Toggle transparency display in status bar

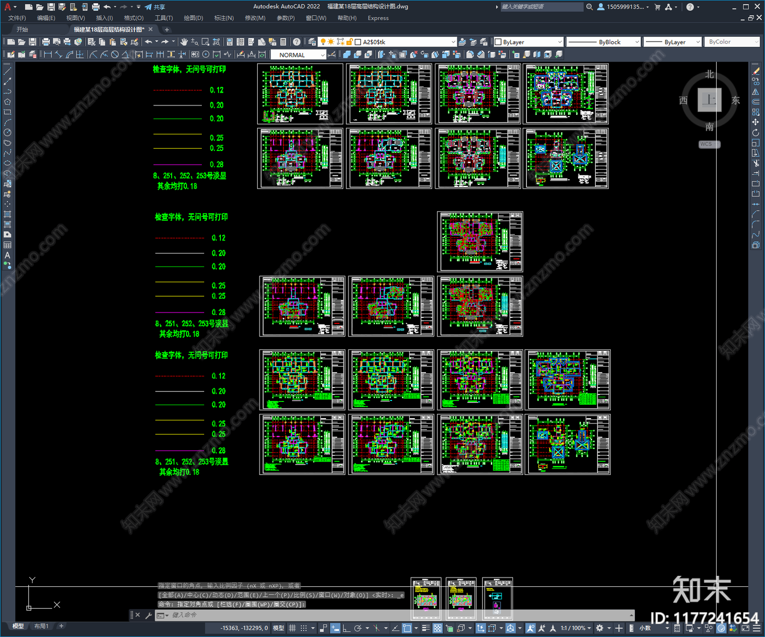(437, 628)
